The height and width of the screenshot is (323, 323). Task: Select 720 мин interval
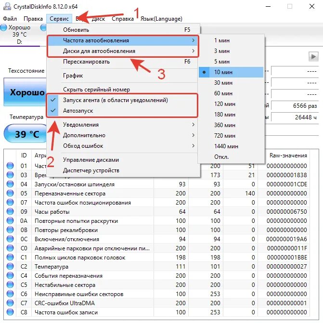[231, 136]
